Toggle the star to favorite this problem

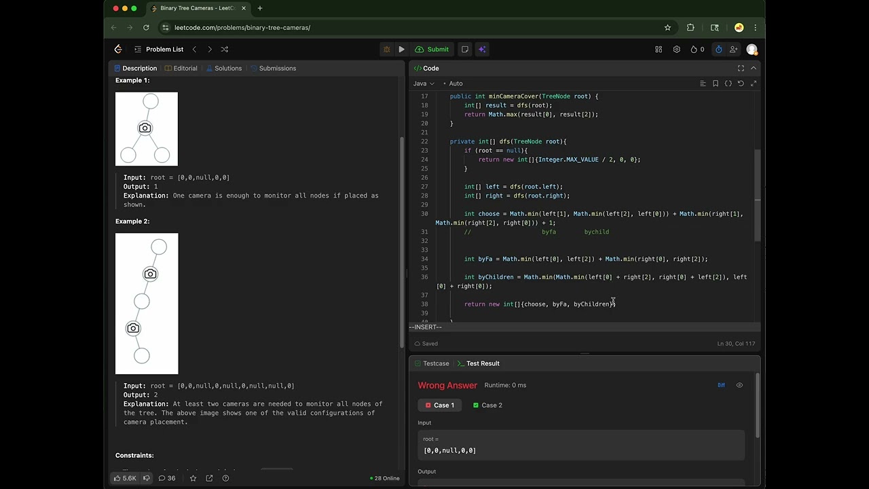(193, 478)
